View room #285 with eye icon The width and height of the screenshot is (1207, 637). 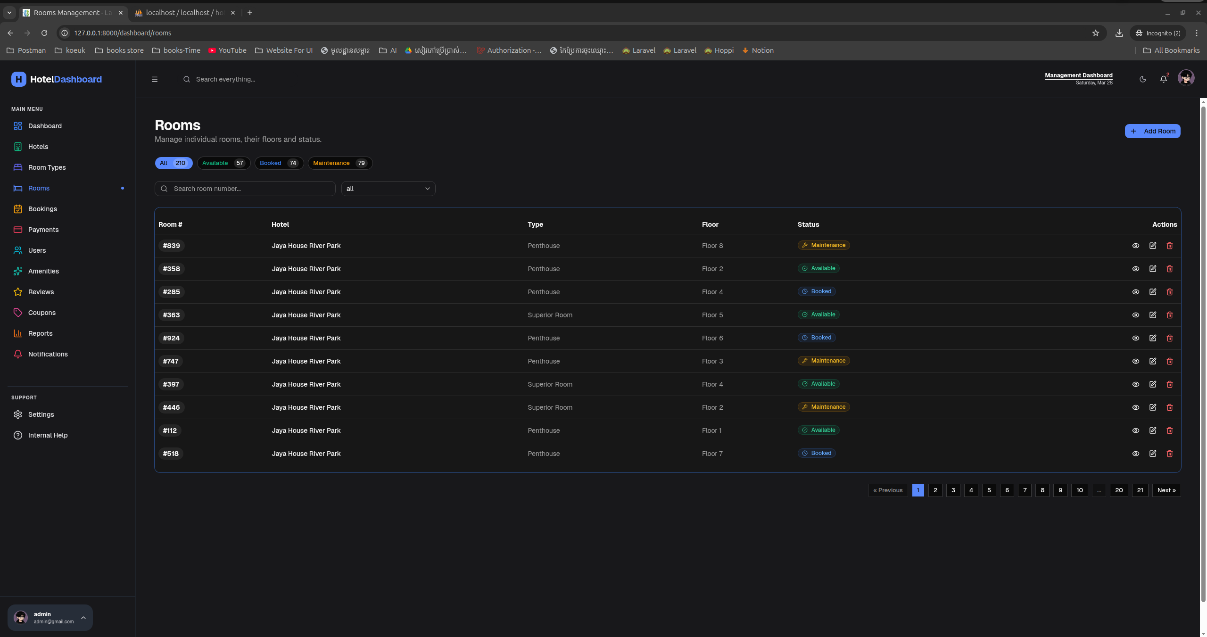tap(1136, 292)
